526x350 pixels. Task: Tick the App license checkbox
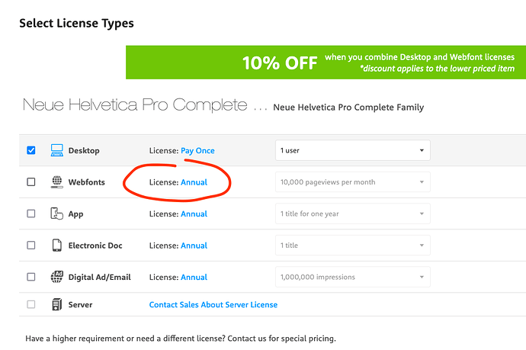[x=30, y=214]
